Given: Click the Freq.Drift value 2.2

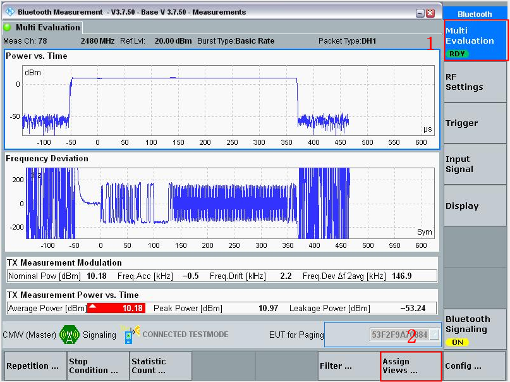Looking at the screenshot, I should [286, 276].
